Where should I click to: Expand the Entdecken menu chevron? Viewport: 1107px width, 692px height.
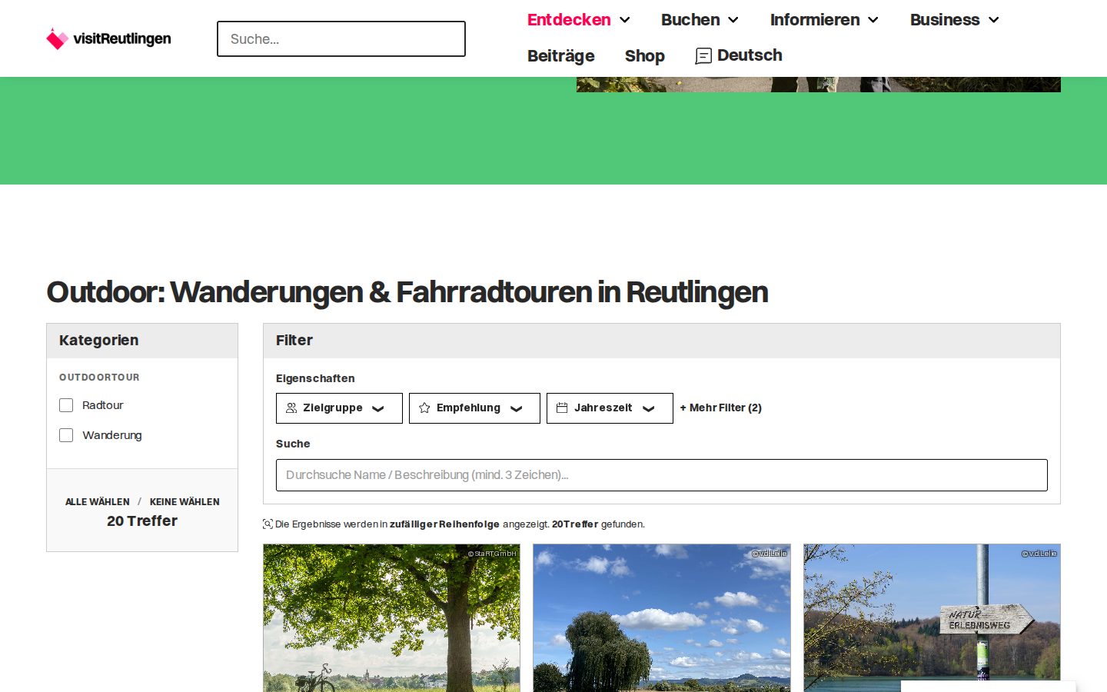click(x=625, y=20)
